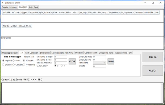Switch to Controllo PPM tab
Viewport: 165px width, 105px height.
pos(91,53)
